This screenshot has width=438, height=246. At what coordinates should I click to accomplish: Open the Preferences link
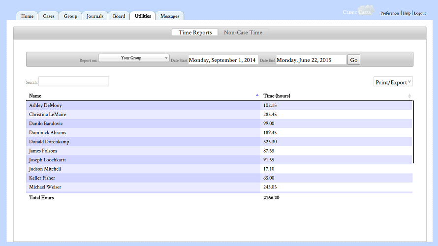pos(390,13)
